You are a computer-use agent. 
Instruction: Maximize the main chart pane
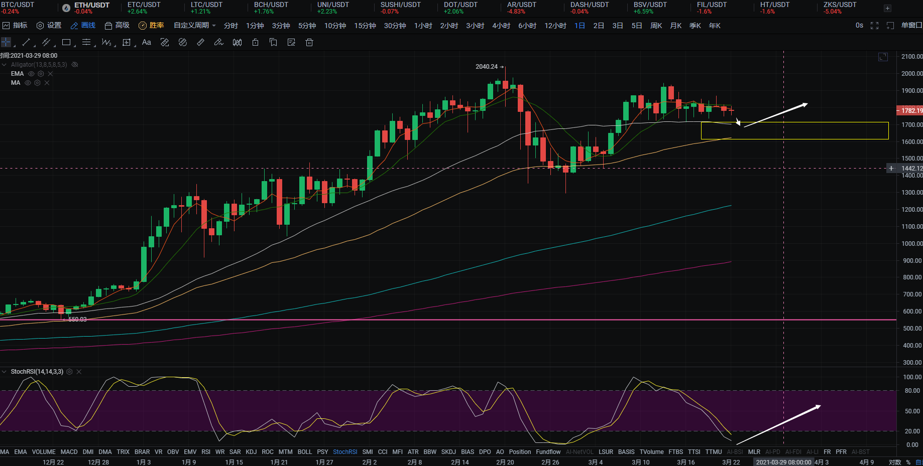point(883,57)
